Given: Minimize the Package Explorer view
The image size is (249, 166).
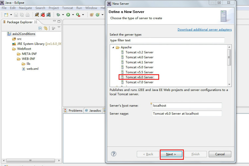Looking at the screenshot, I should [x=54, y=21].
